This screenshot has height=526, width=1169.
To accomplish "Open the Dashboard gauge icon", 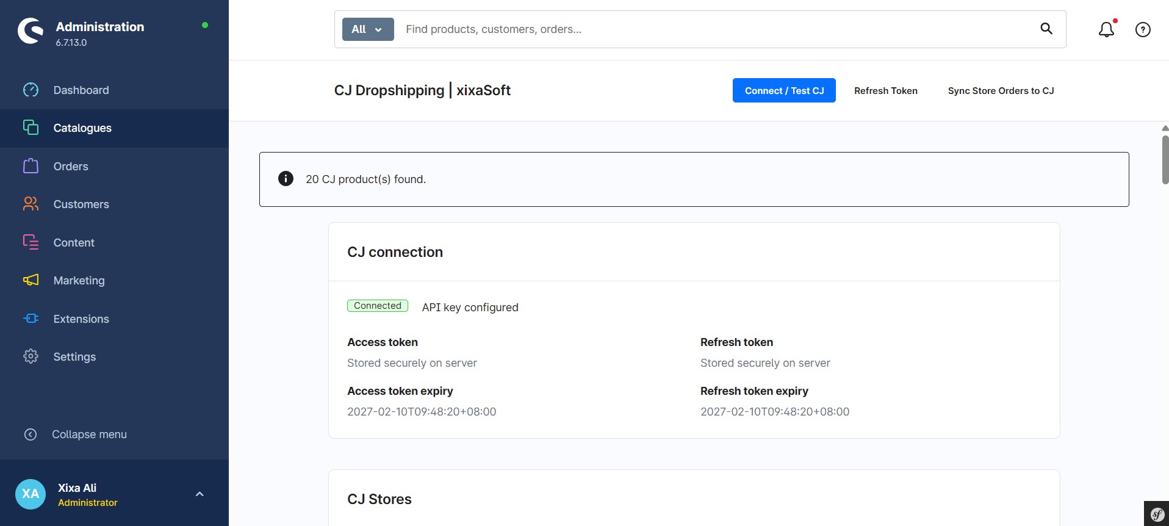I will pos(31,90).
